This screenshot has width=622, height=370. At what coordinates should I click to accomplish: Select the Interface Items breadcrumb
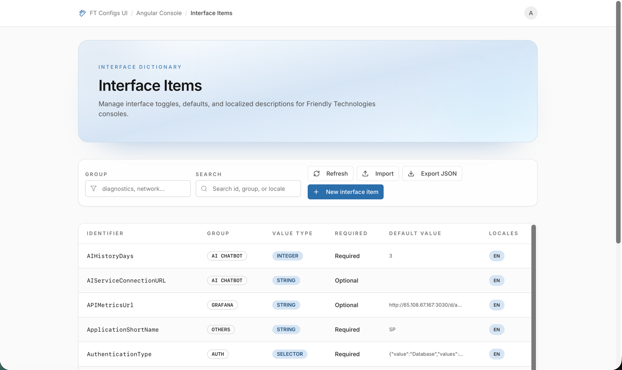click(211, 13)
